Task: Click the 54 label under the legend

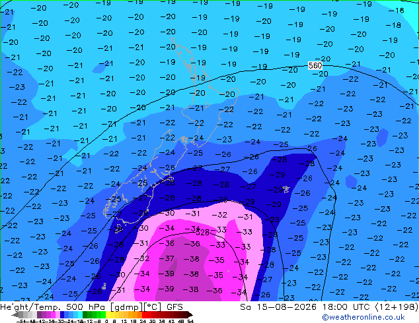Action: [190, 321]
